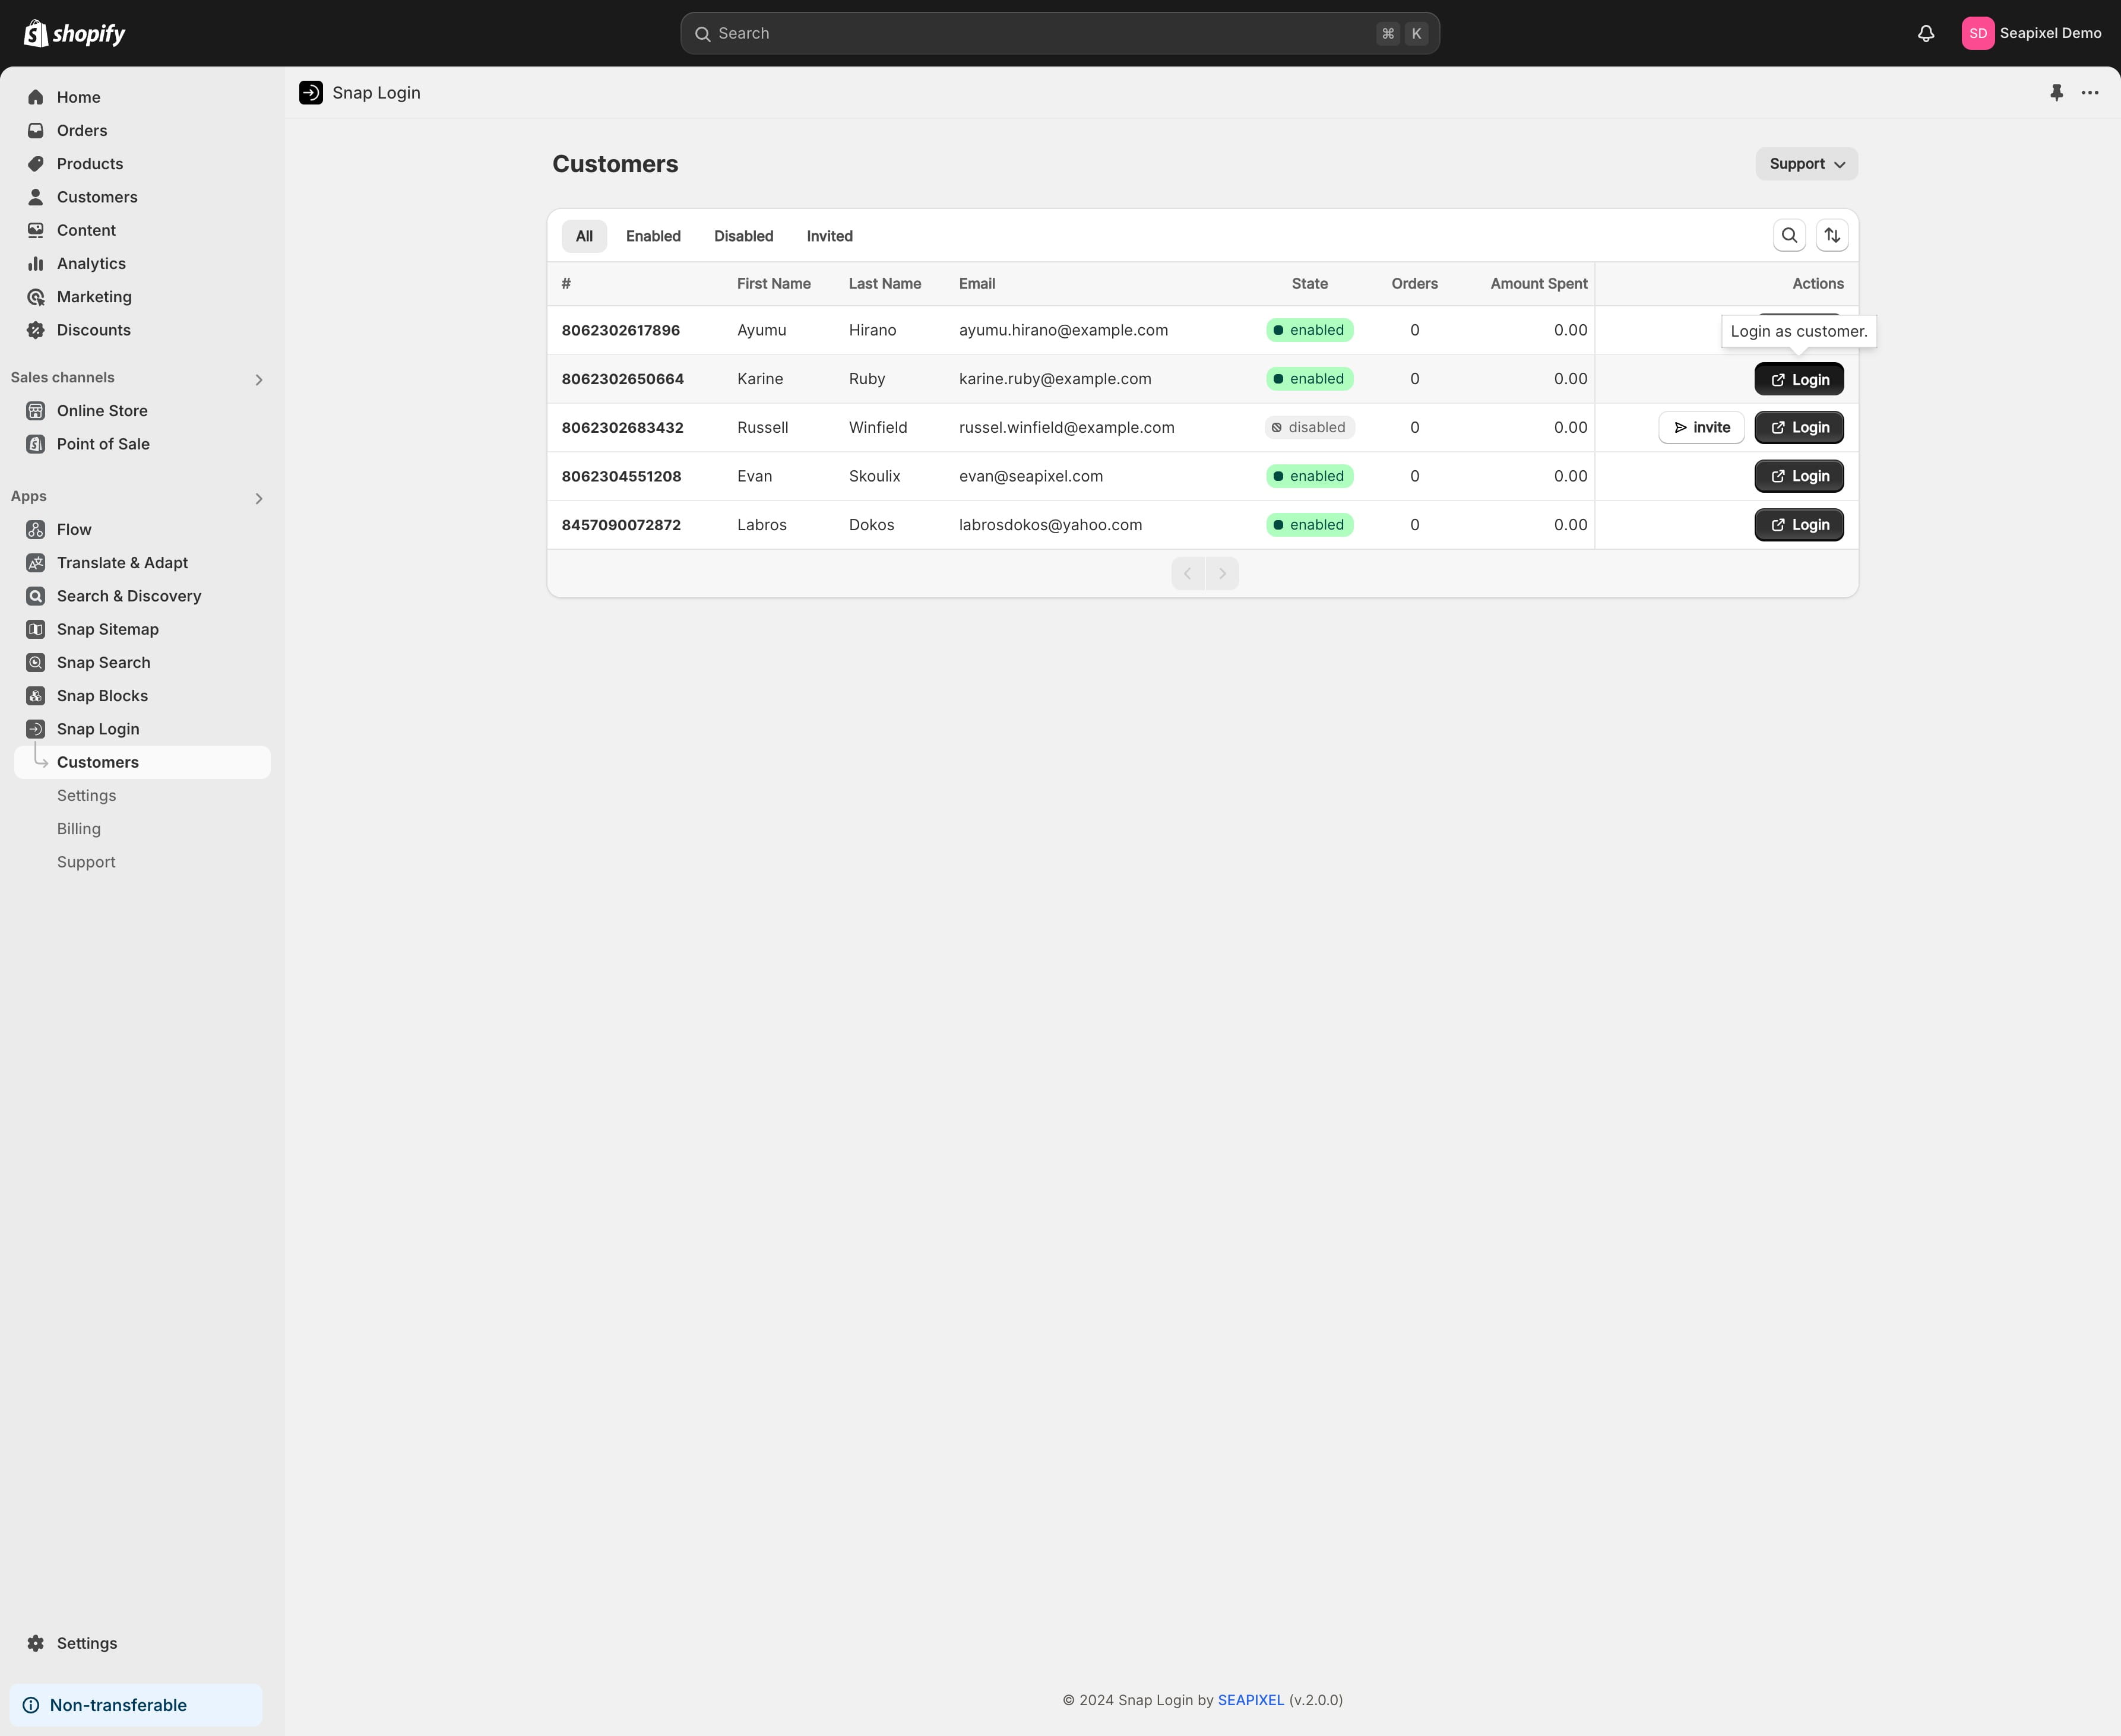Click the sort arrows icon above the customer list

click(x=1832, y=235)
